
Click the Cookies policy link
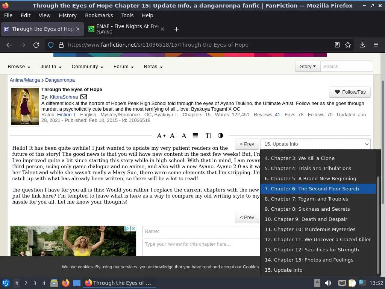(251, 267)
